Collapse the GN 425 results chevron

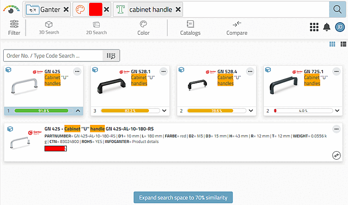78,111
